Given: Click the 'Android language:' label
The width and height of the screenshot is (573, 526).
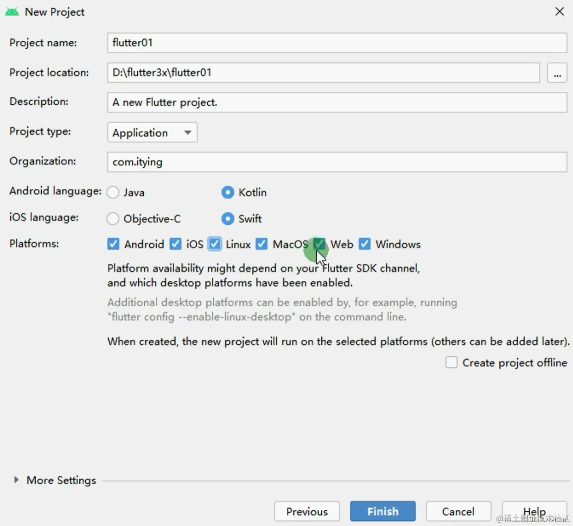Looking at the screenshot, I should click(x=56, y=191).
